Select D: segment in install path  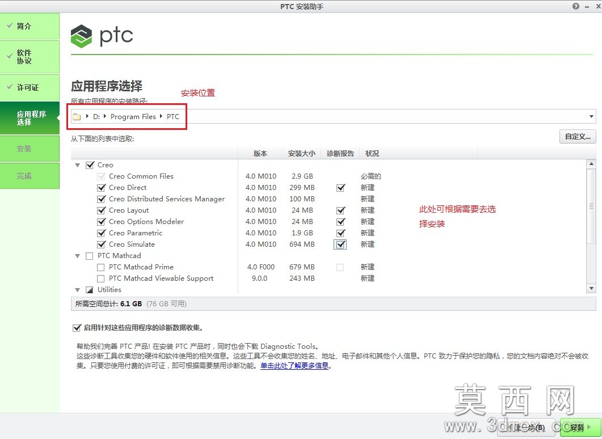(x=96, y=117)
